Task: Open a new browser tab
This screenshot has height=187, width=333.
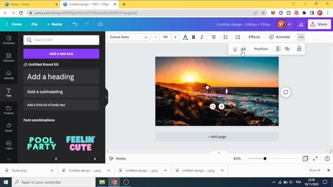Action: 124,4
